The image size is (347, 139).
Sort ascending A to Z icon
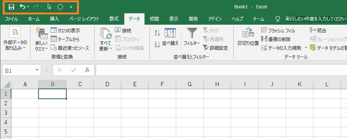(157, 33)
